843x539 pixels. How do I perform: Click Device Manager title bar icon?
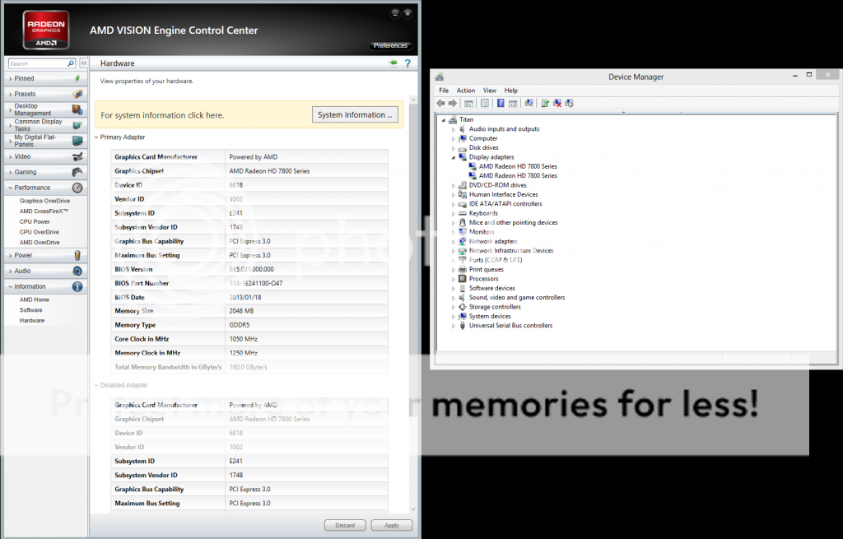(x=440, y=77)
